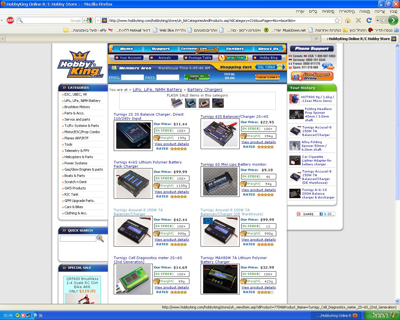The width and height of the screenshot is (400, 320).
Task: Open QRF400 Brushless Dirt Bike special sale
Action: [82, 285]
